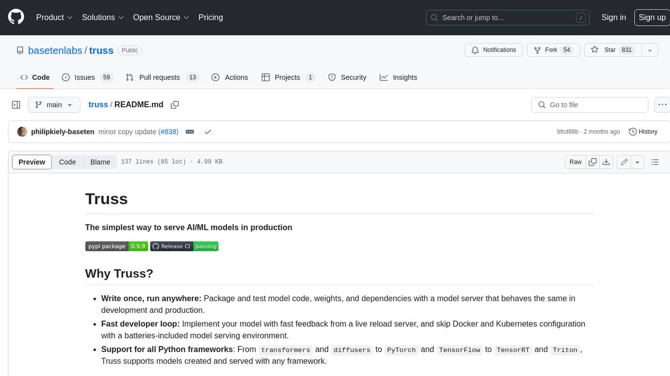This screenshot has height=376, width=670.
Task: Fork the repository
Action: [553, 50]
